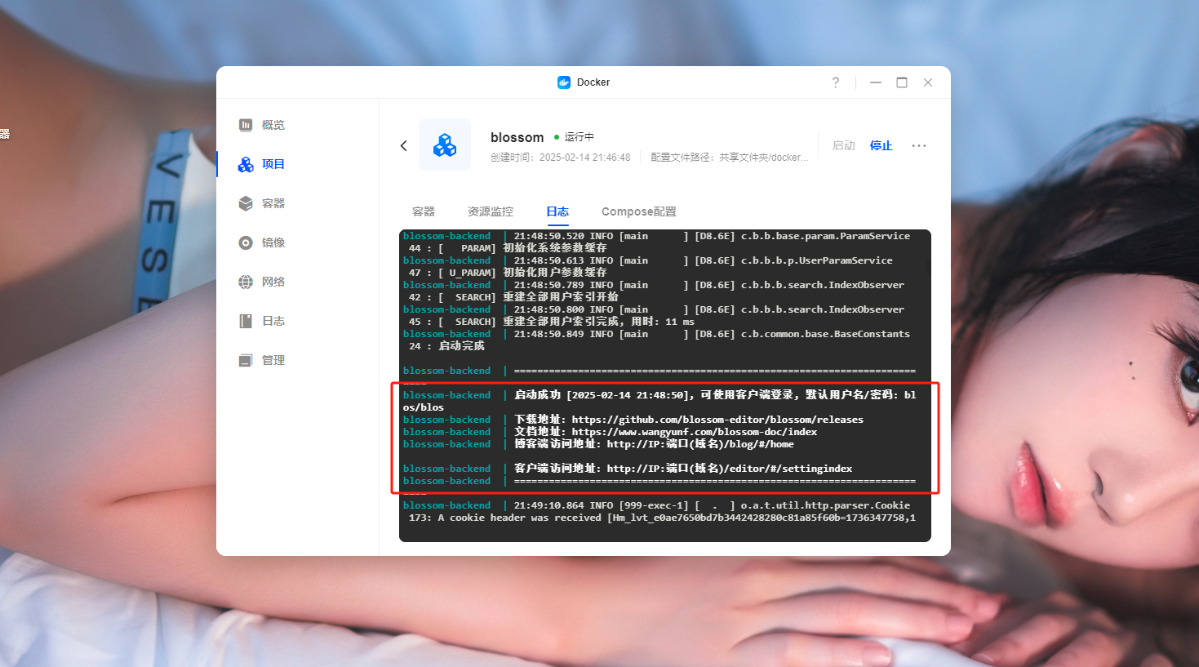
Task: Maximize the Docker window
Action: (902, 82)
